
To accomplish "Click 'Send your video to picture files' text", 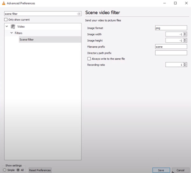I will [x=103, y=20].
